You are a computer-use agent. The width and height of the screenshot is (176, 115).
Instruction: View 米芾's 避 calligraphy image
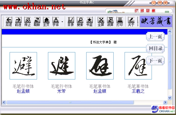click(62, 66)
